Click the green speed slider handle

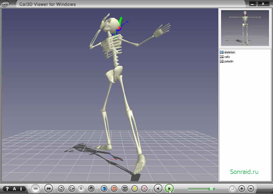(211, 189)
